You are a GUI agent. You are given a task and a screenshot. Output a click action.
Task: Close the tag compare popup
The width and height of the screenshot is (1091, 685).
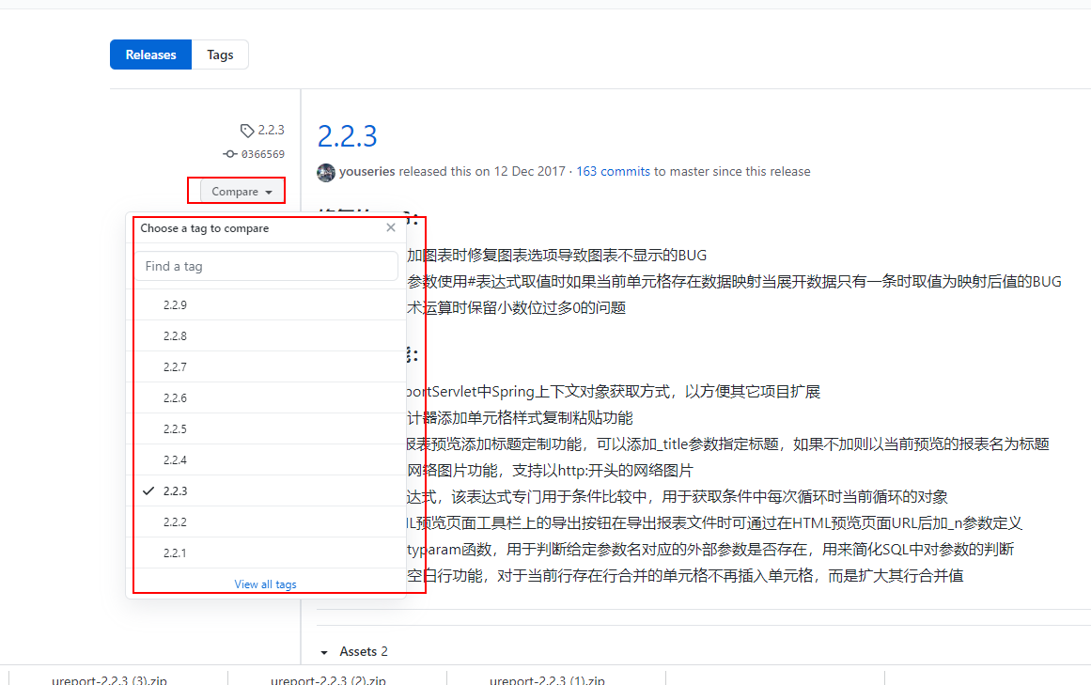pyautogui.click(x=391, y=227)
